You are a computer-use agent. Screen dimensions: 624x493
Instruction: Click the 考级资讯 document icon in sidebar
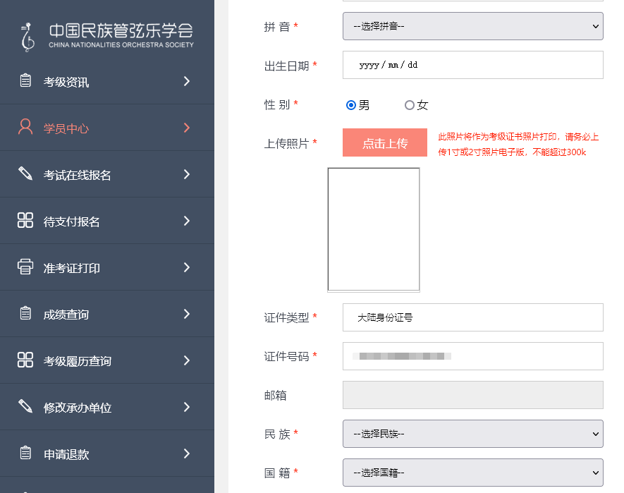point(26,81)
